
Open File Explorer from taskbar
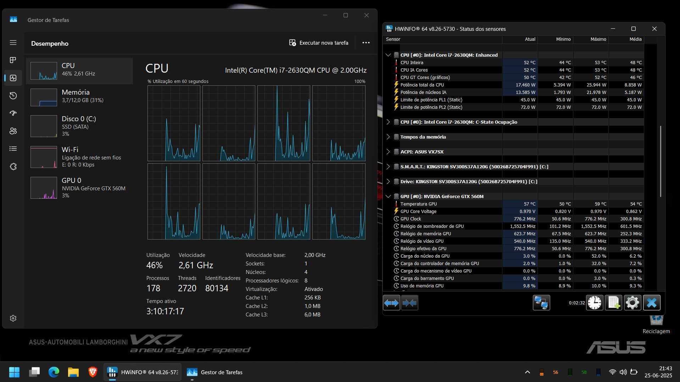click(x=73, y=372)
